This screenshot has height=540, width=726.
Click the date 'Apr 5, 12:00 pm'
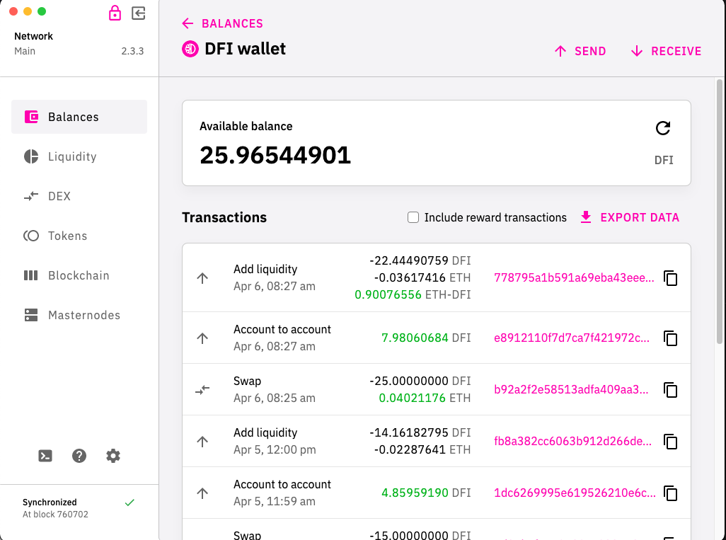[x=275, y=449]
